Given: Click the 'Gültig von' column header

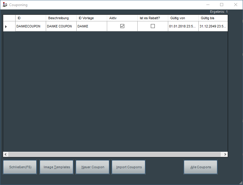Looking at the screenshot, I should tap(183, 18).
